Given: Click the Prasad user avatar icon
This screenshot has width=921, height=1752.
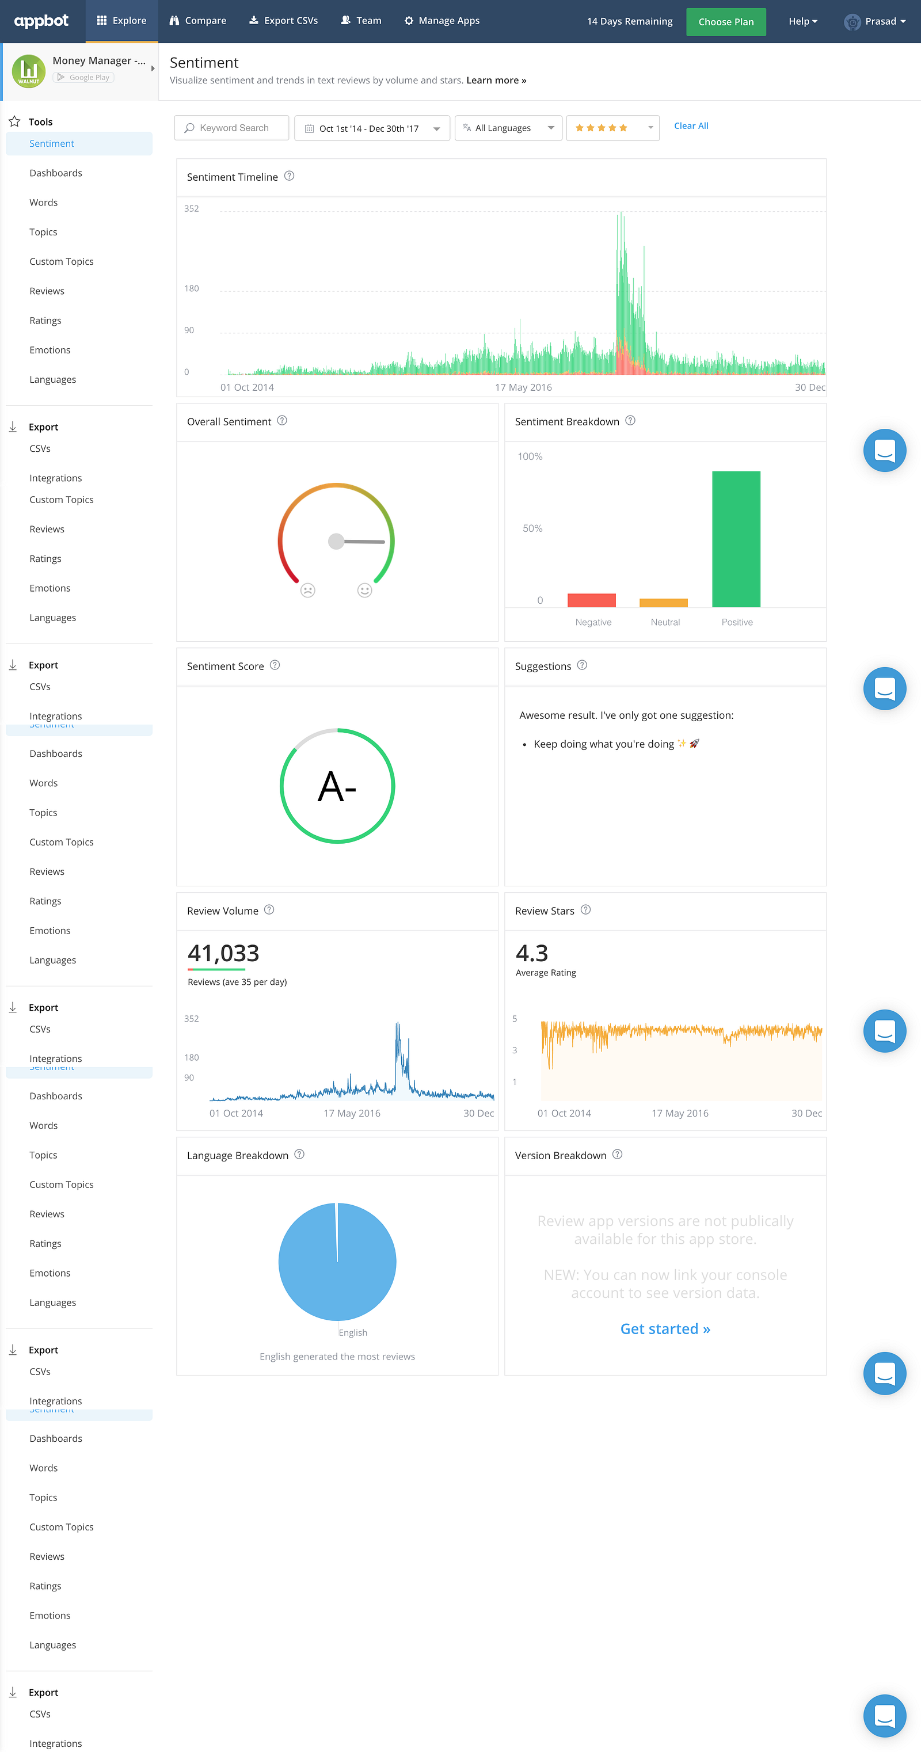Looking at the screenshot, I should point(853,22).
